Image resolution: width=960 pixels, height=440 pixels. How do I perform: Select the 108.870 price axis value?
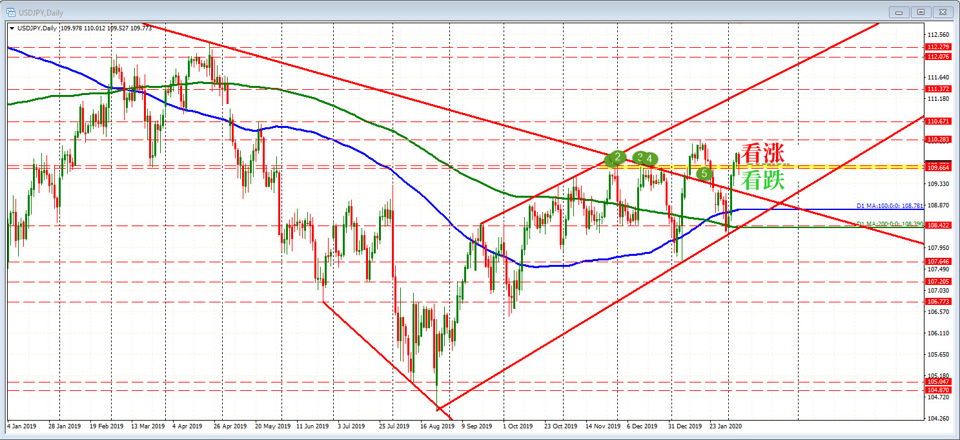[938, 205]
